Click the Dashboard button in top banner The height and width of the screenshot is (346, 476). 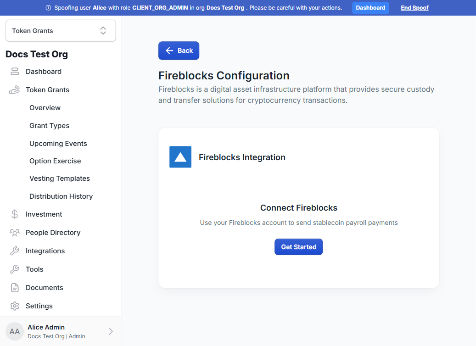(370, 8)
